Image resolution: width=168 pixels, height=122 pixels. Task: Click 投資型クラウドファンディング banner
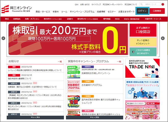pyautogui.click(x=142, y=89)
